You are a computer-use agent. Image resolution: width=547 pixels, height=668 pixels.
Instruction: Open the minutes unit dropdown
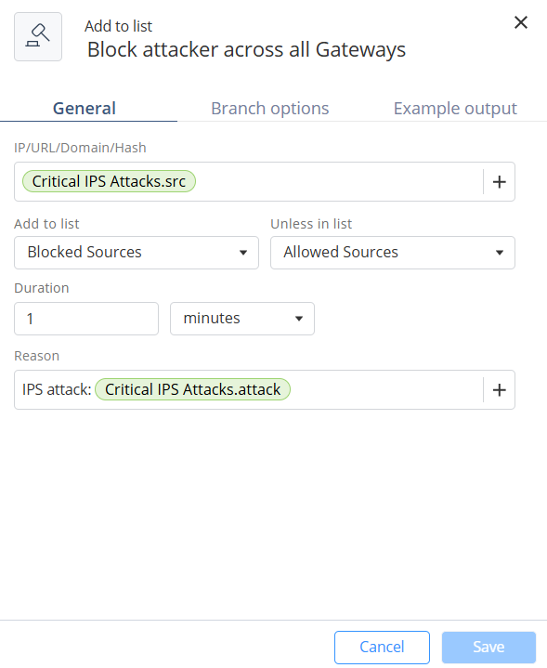(x=242, y=319)
